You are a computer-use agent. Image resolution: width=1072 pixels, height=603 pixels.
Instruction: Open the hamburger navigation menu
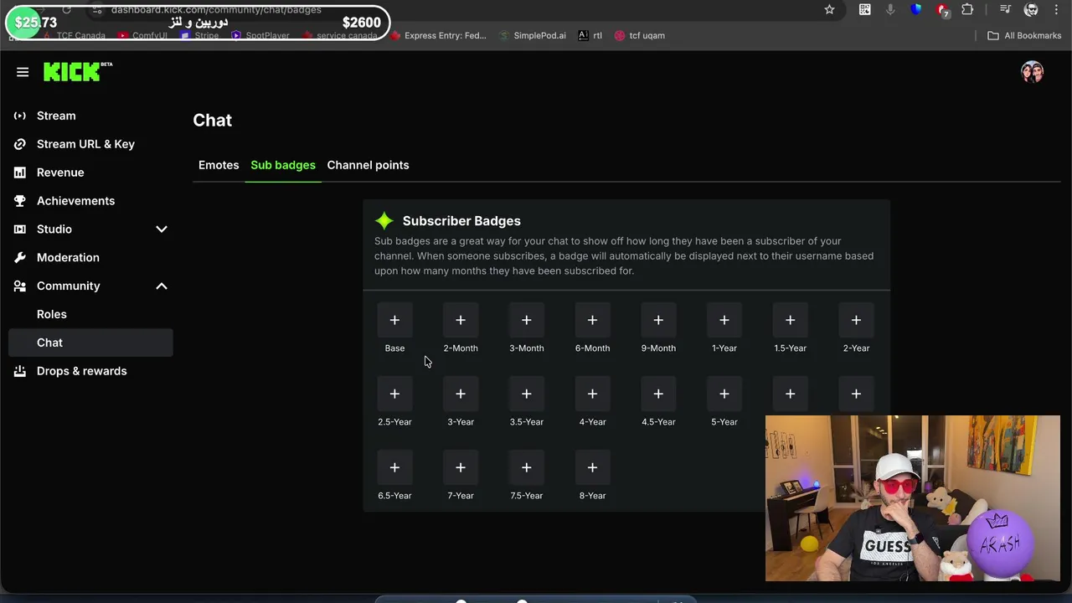23,72
